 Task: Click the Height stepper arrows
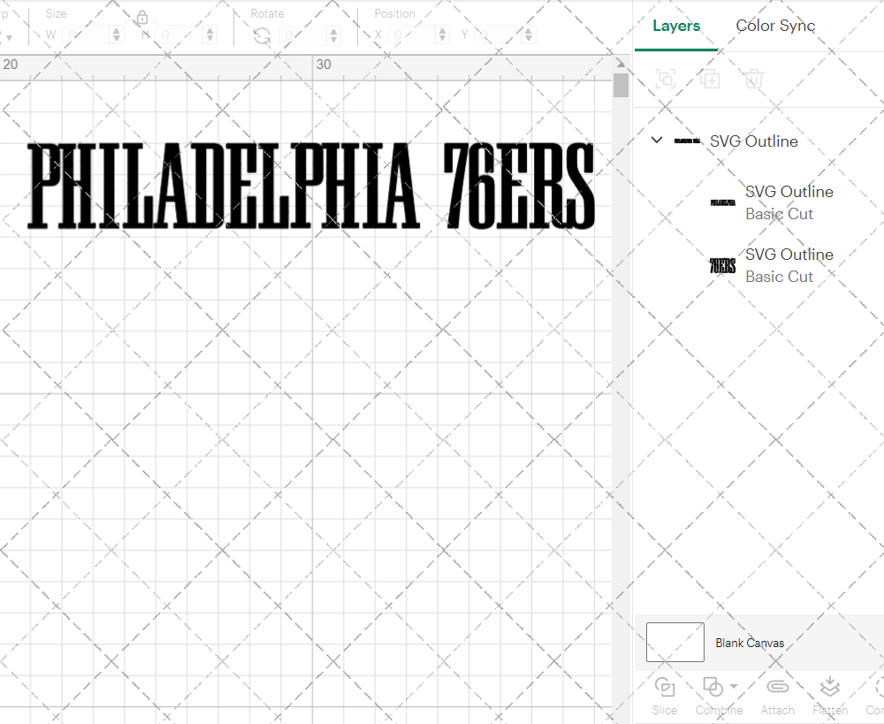point(210,35)
